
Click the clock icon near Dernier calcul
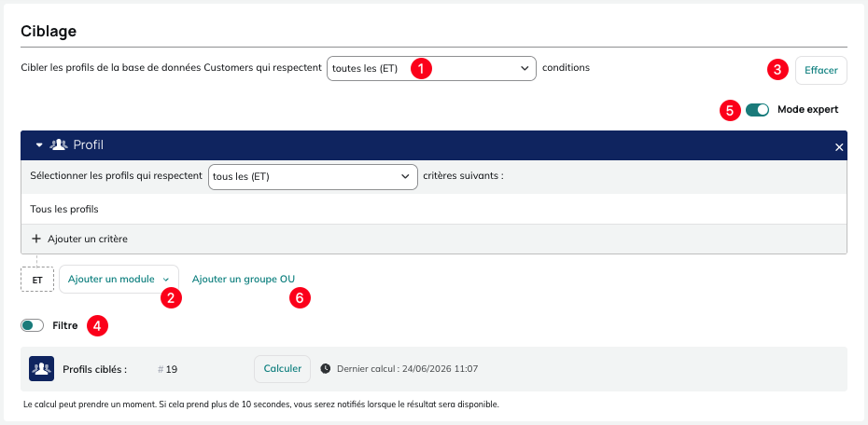click(326, 368)
